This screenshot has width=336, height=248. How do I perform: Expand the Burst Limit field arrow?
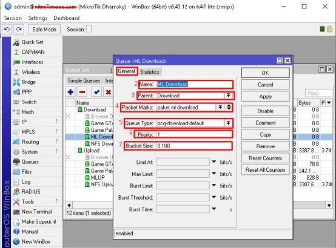tap(214, 185)
